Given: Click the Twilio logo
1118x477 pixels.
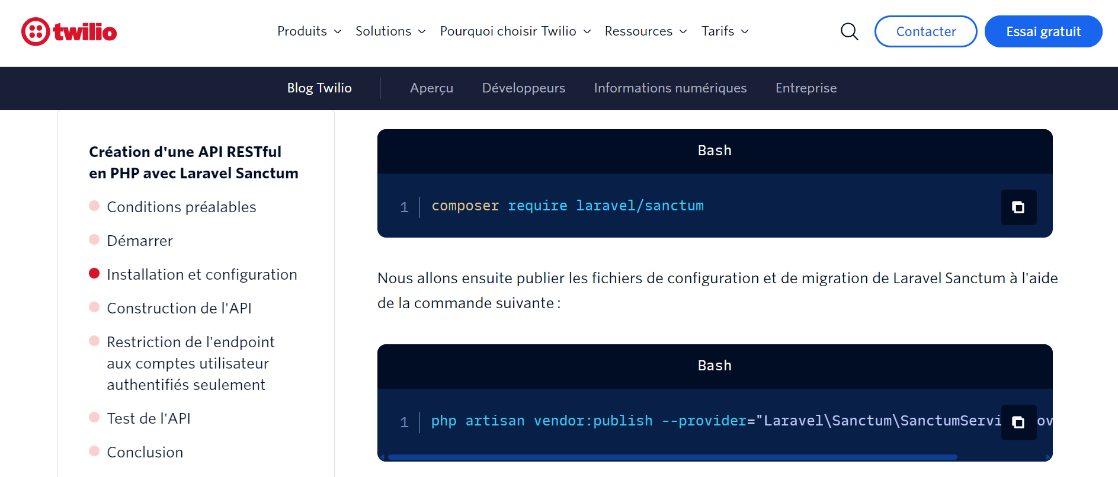Looking at the screenshot, I should tap(69, 31).
